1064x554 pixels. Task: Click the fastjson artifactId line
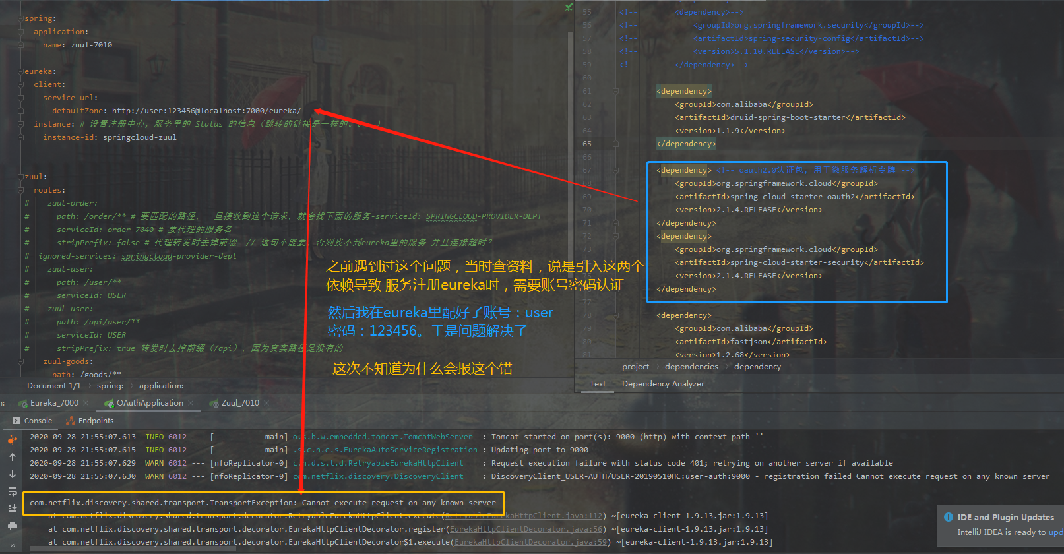coord(751,342)
